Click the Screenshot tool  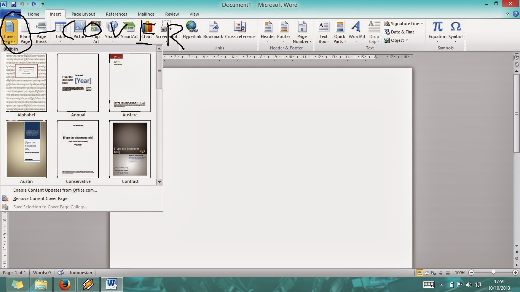(166, 32)
